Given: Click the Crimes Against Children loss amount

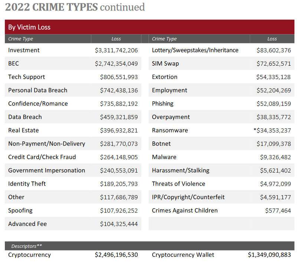Looking at the screenshot, I should (278, 210).
